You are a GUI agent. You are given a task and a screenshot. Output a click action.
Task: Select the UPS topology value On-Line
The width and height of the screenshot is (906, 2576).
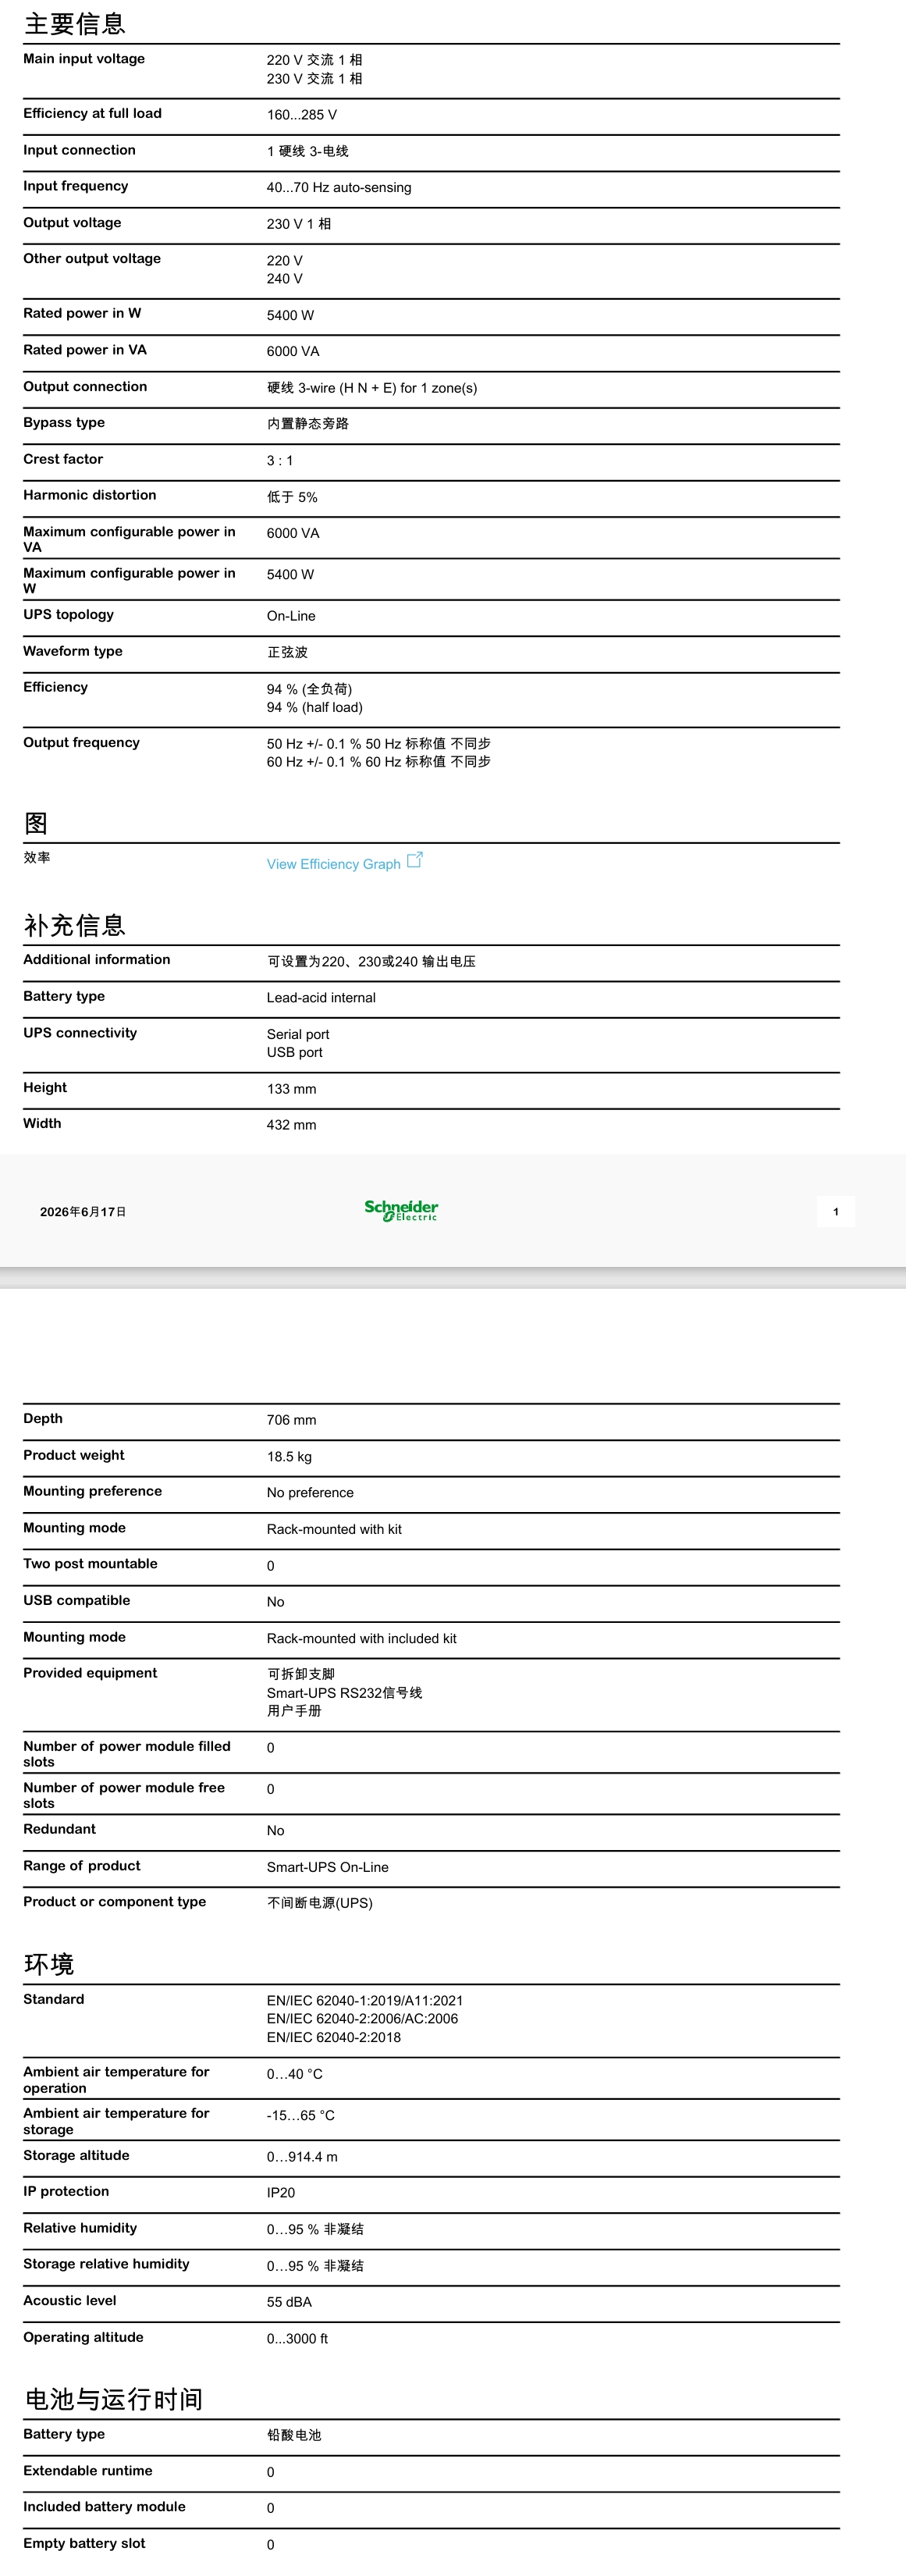[x=291, y=616]
